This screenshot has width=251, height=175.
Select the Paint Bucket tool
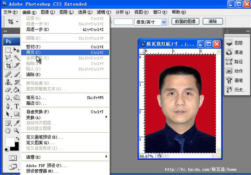[16, 90]
